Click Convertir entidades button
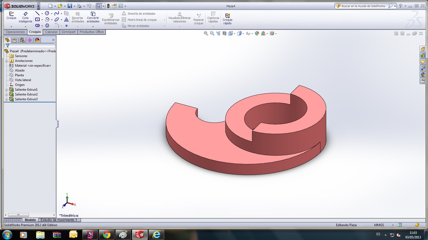The height and width of the screenshot is (240, 428). click(x=93, y=17)
